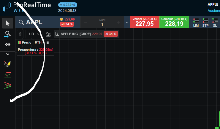
Task: Open the Precio price settings
Action: [x=25, y=42]
